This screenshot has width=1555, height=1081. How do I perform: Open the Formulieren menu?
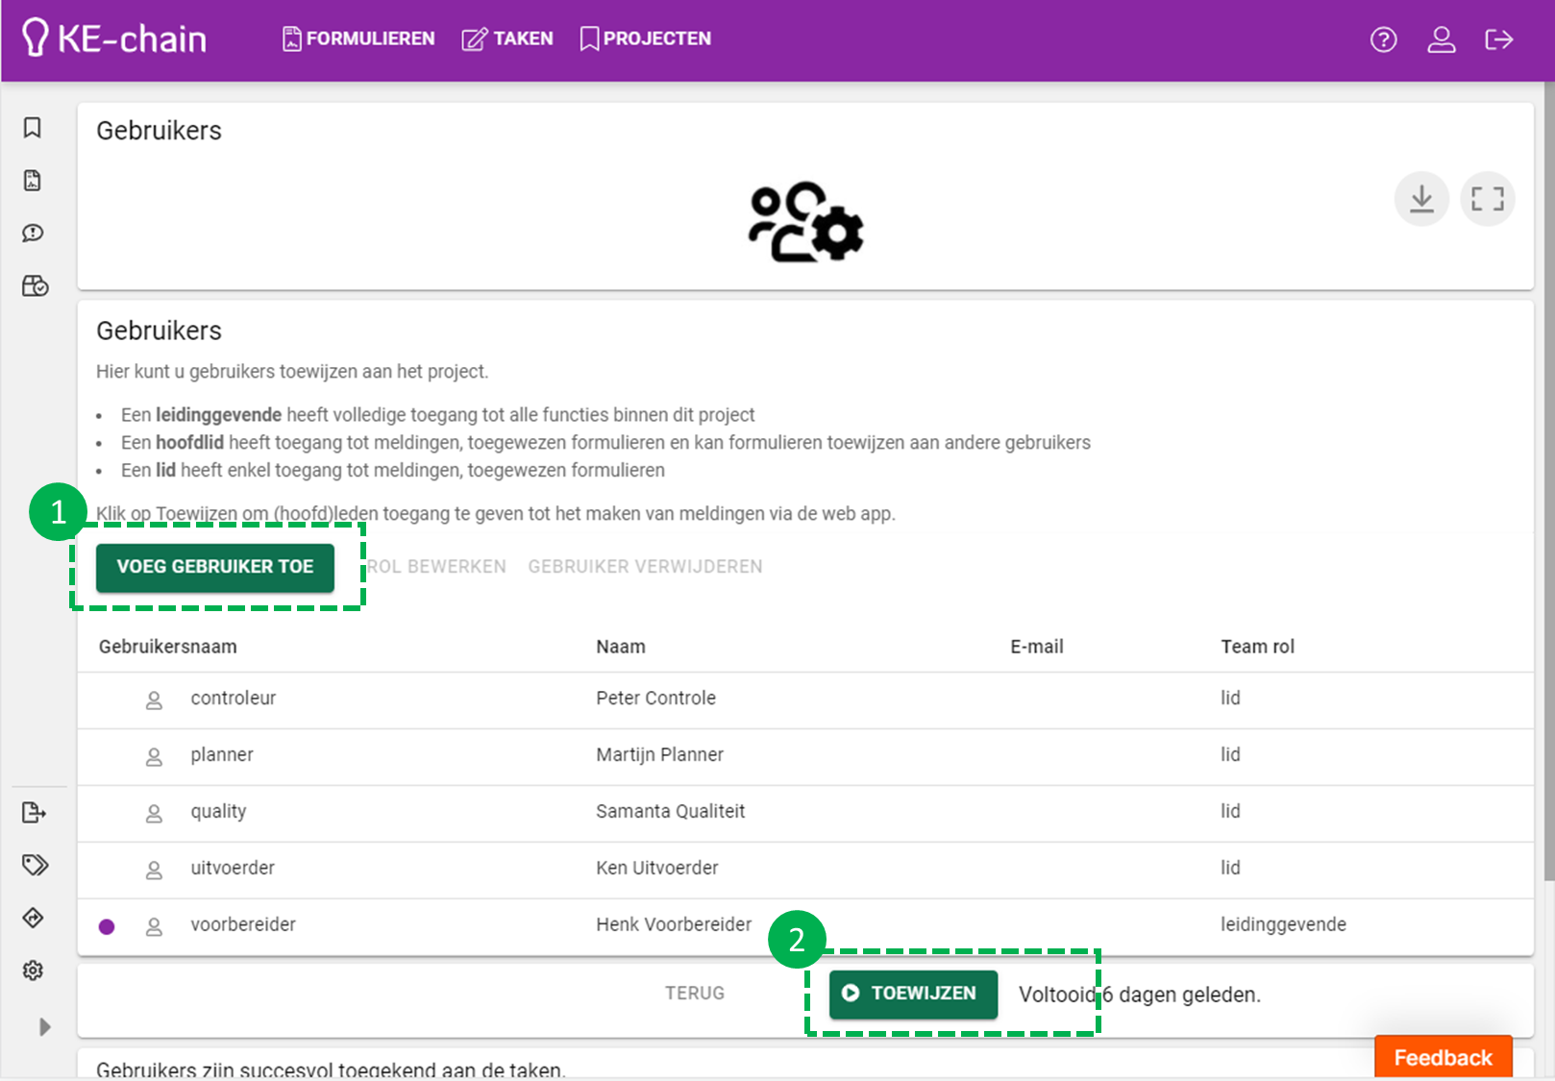click(358, 39)
